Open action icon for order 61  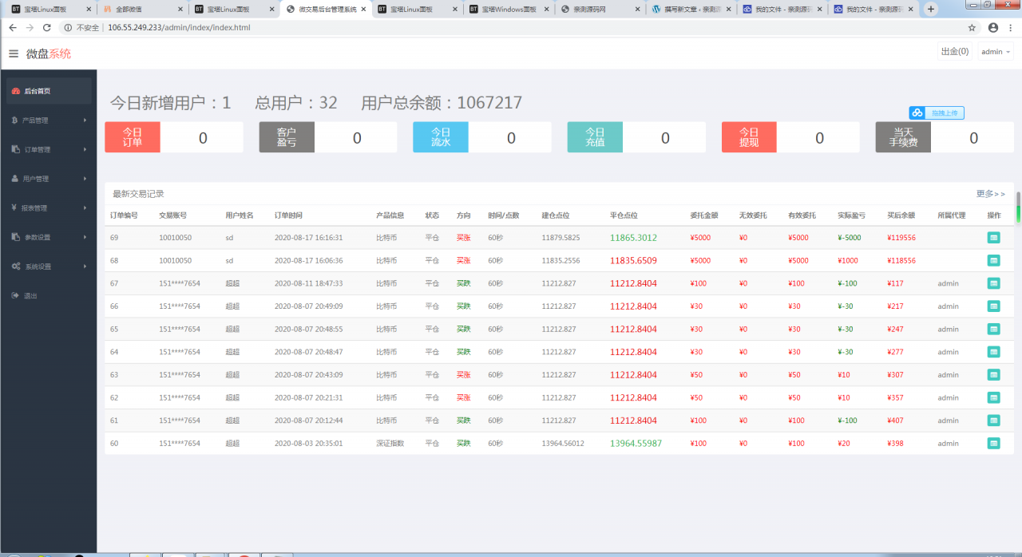click(x=993, y=420)
